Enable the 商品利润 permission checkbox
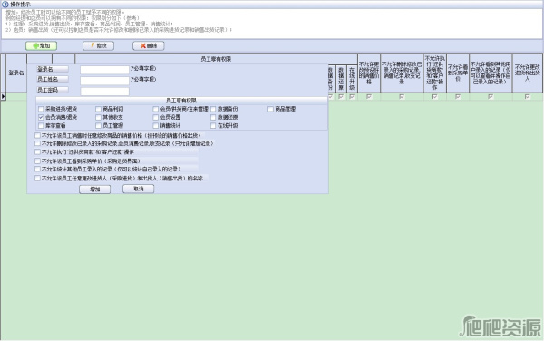Image resolution: width=544 pixels, height=341 pixels. click(98, 109)
